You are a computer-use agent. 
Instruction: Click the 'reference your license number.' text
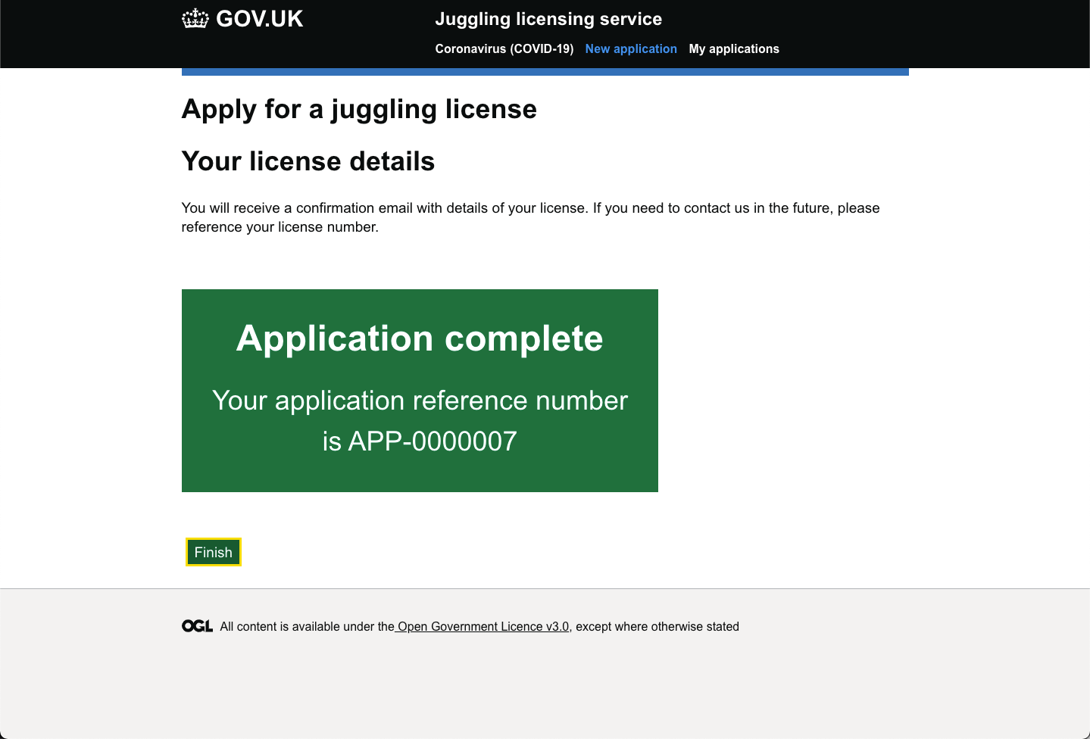coord(280,227)
